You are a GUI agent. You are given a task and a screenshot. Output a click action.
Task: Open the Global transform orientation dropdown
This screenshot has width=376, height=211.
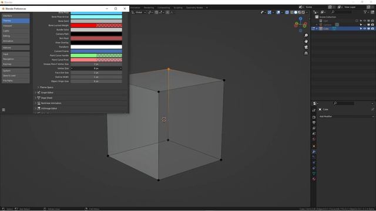pos(139,12)
